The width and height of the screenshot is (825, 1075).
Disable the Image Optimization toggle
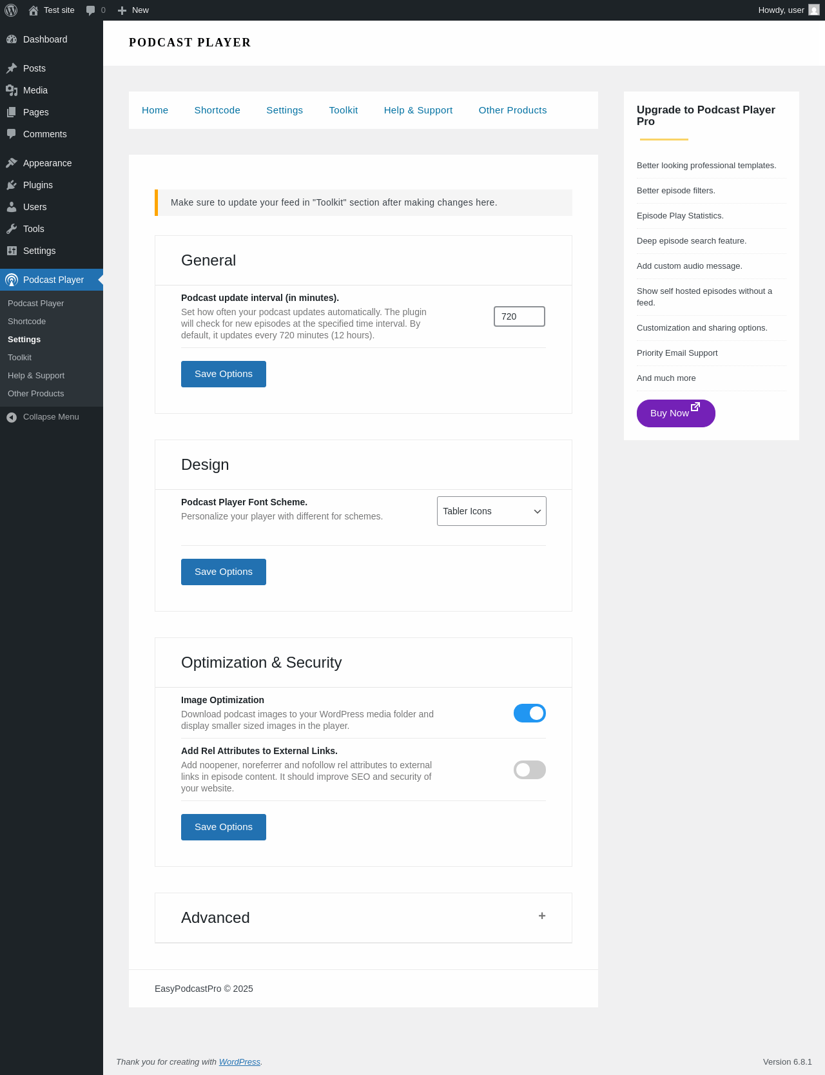click(x=529, y=713)
